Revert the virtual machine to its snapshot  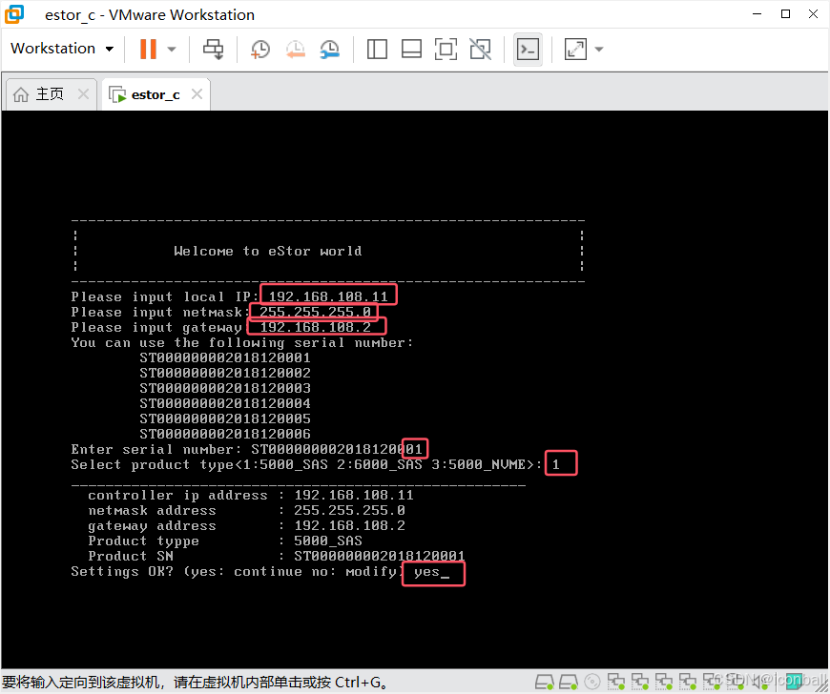point(296,50)
